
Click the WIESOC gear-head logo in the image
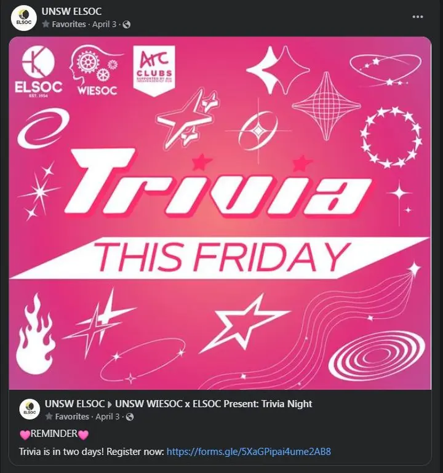[95, 72]
